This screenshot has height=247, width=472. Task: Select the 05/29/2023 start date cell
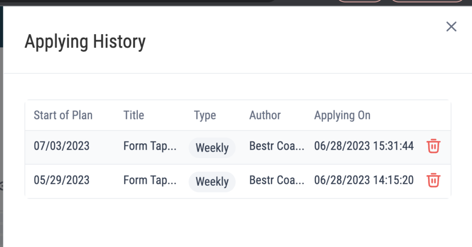pos(61,180)
